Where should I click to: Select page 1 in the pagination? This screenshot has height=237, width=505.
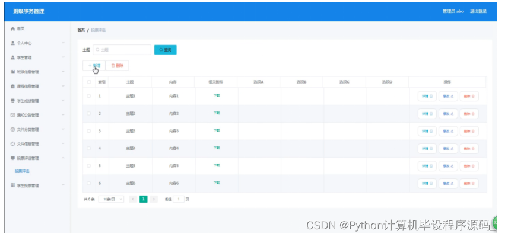pyautogui.click(x=144, y=199)
